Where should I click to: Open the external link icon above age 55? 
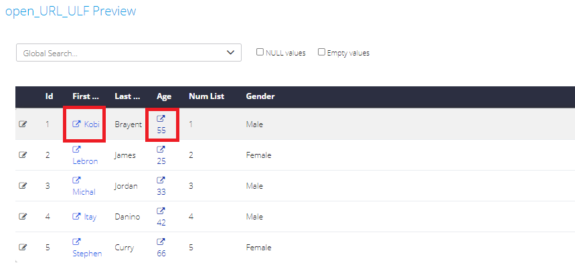161,118
